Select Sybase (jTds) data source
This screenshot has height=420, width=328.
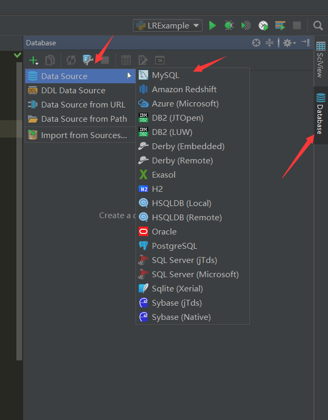(x=192, y=302)
